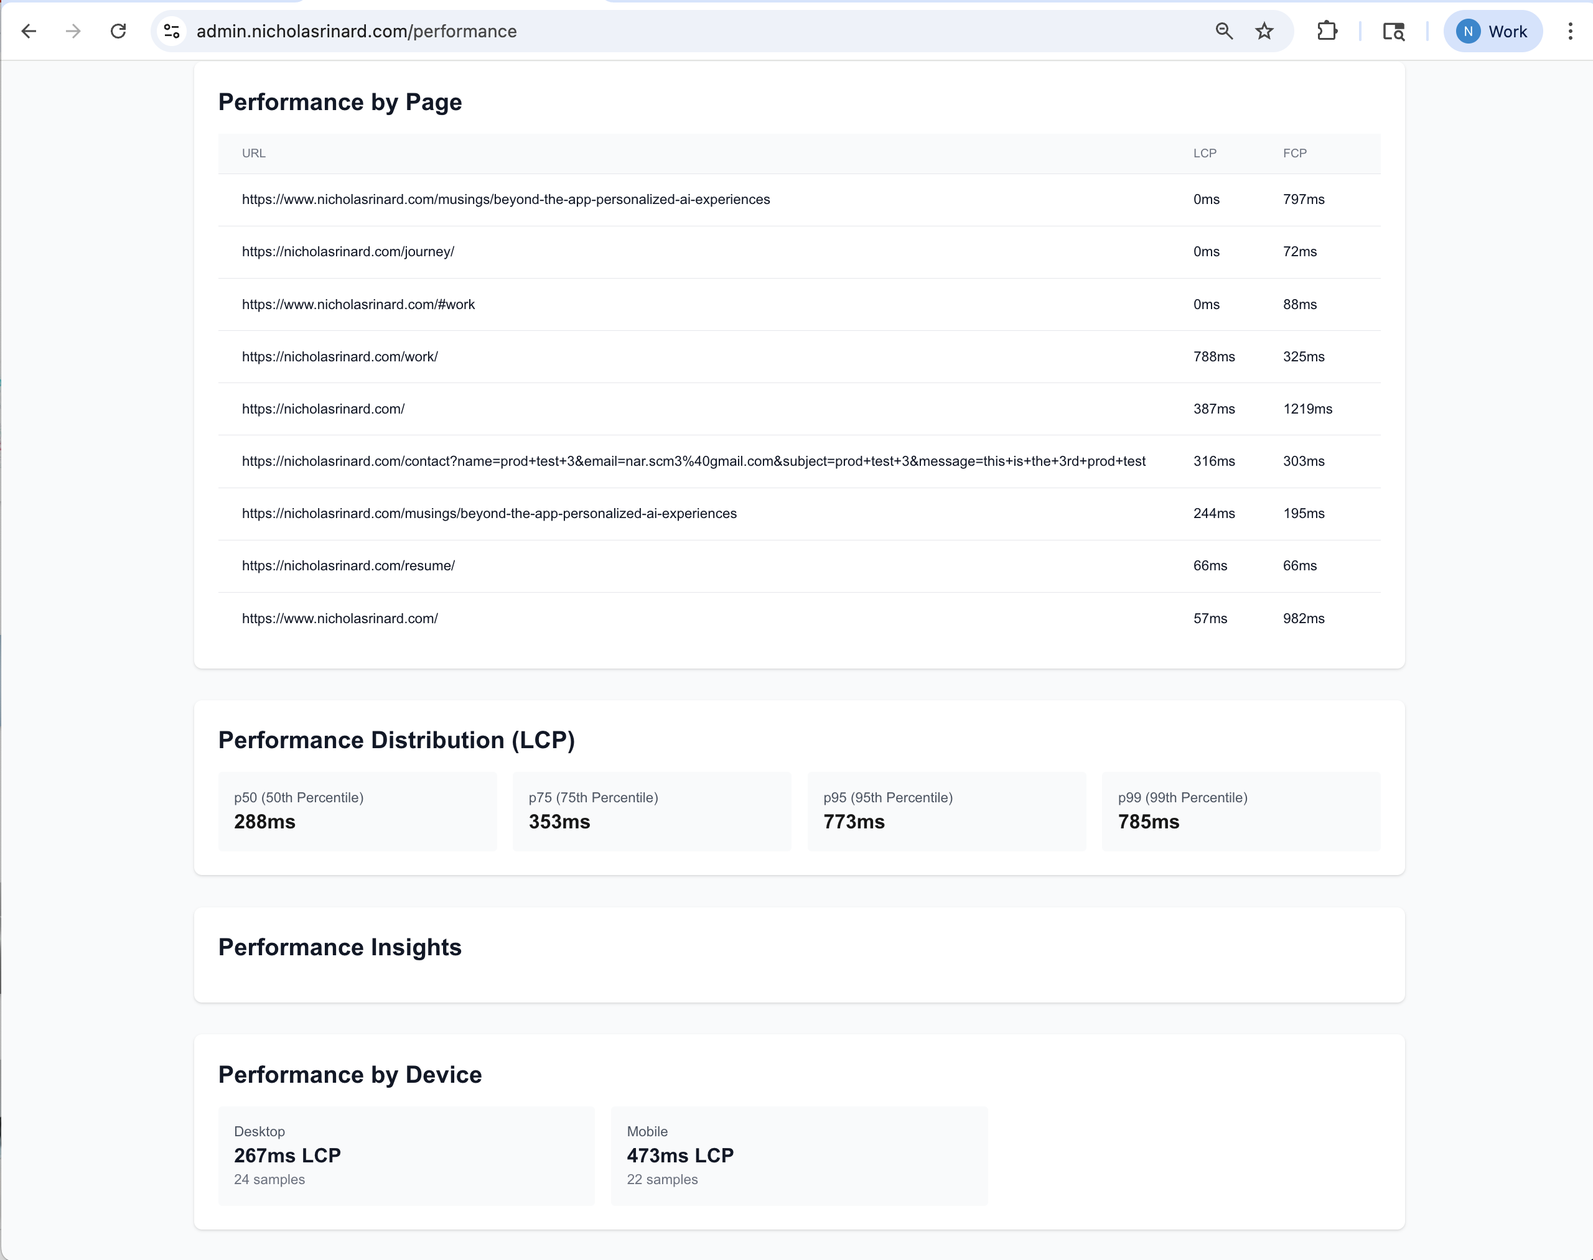Select the journey page URL in the table
1593x1260 pixels.
(x=348, y=251)
